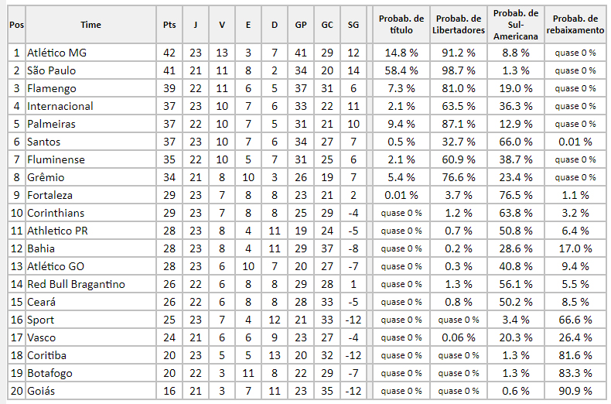Viewport: 611px width, 404px height.
Task: Click the Probab. de Sul-Americana header
Action: tap(516, 25)
